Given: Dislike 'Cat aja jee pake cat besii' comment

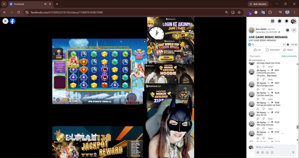Looking at the screenshot, I should (x=264, y=109).
